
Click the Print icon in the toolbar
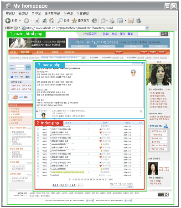click(112, 21)
